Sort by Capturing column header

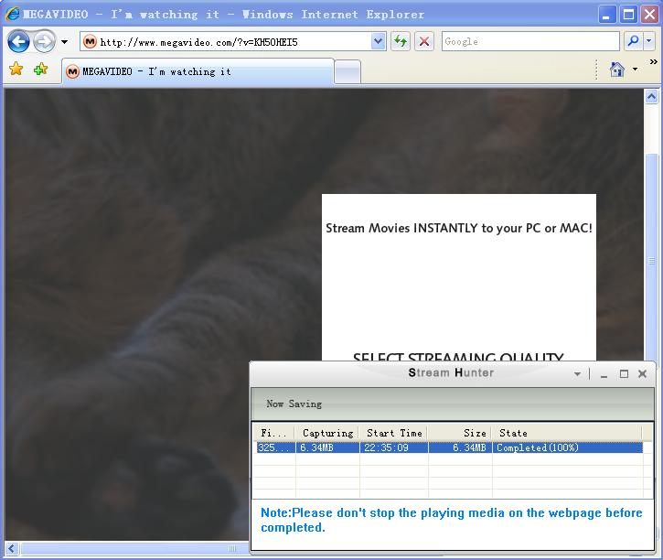pos(327,433)
